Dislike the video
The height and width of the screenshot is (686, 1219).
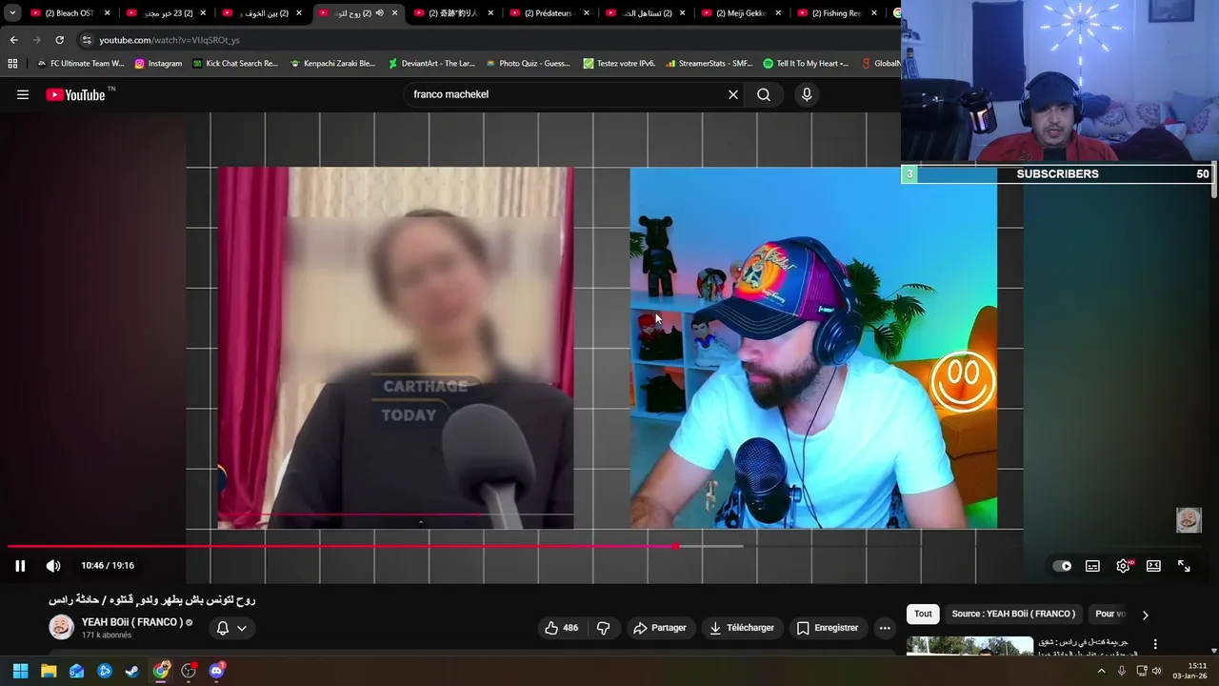603,628
